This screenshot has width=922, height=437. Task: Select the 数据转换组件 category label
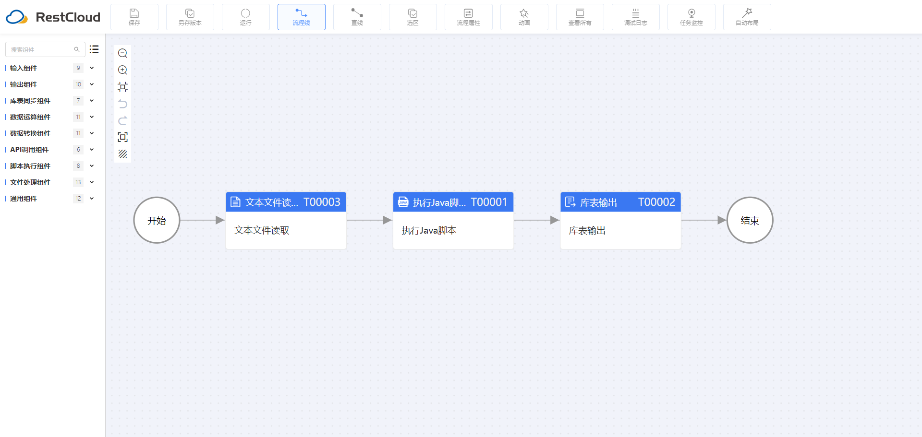pos(30,133)
